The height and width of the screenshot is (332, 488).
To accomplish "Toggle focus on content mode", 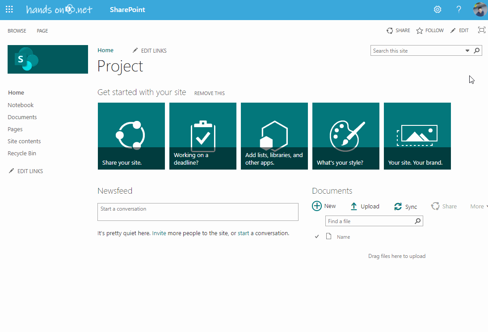I will [481, 29].
